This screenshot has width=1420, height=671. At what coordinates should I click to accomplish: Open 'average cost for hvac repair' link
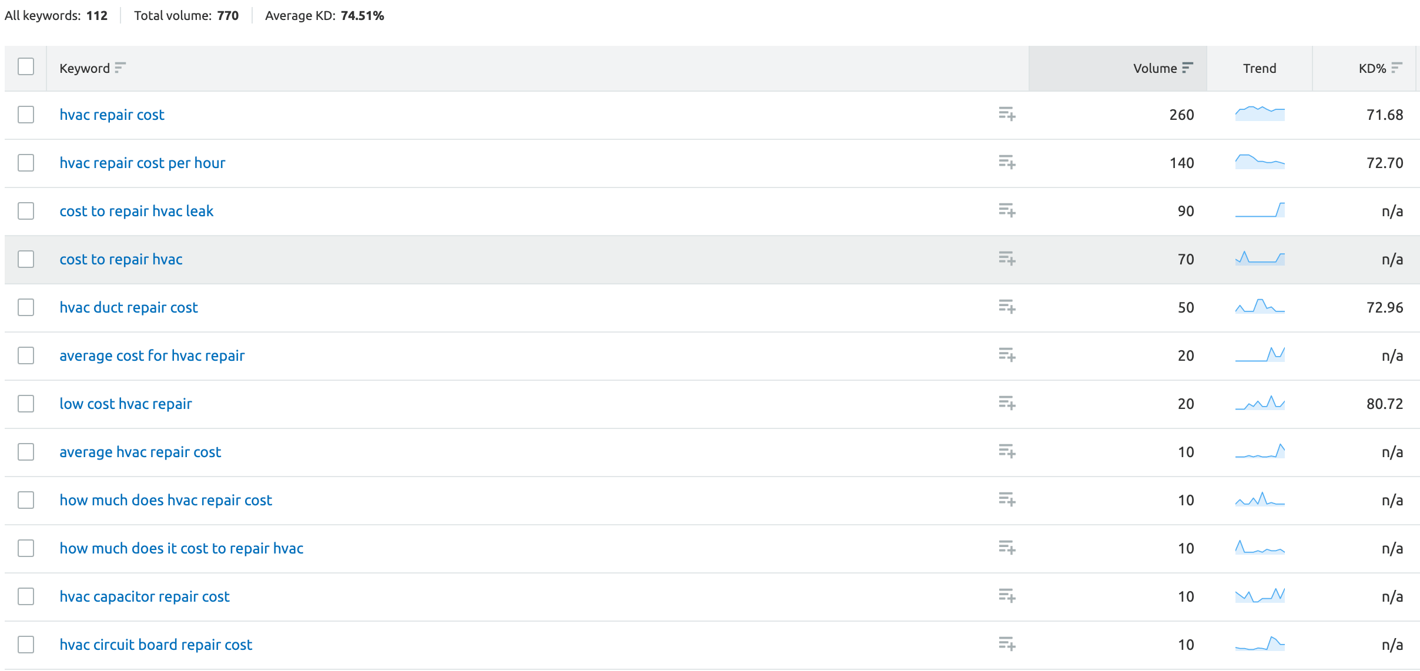(x=152, y=355)
